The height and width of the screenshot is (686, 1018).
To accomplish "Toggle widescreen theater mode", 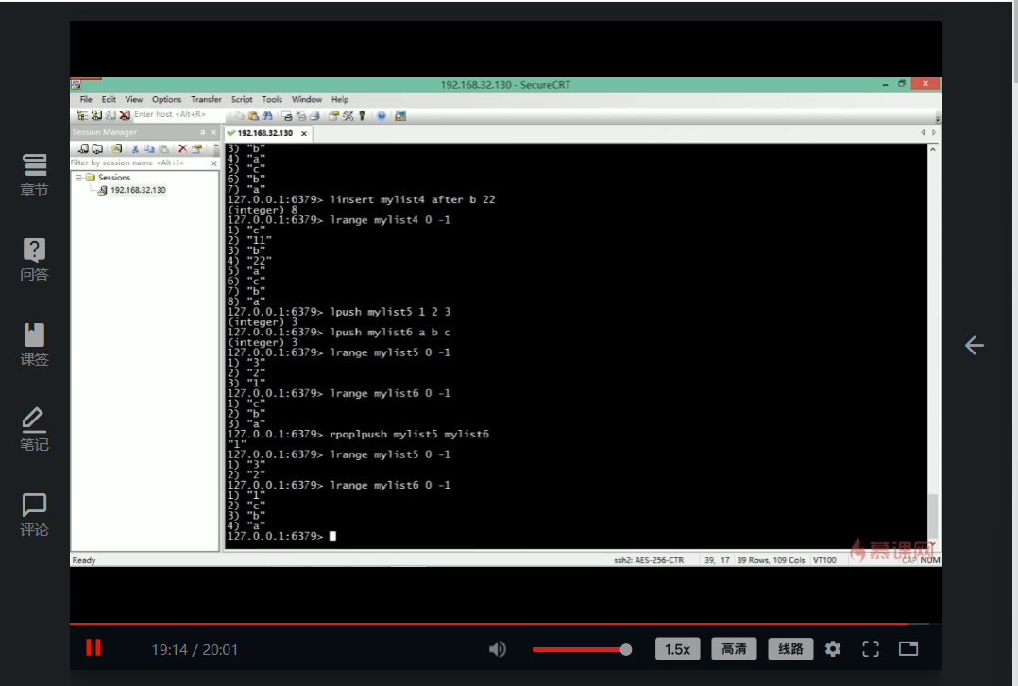I will pos(908,648).
